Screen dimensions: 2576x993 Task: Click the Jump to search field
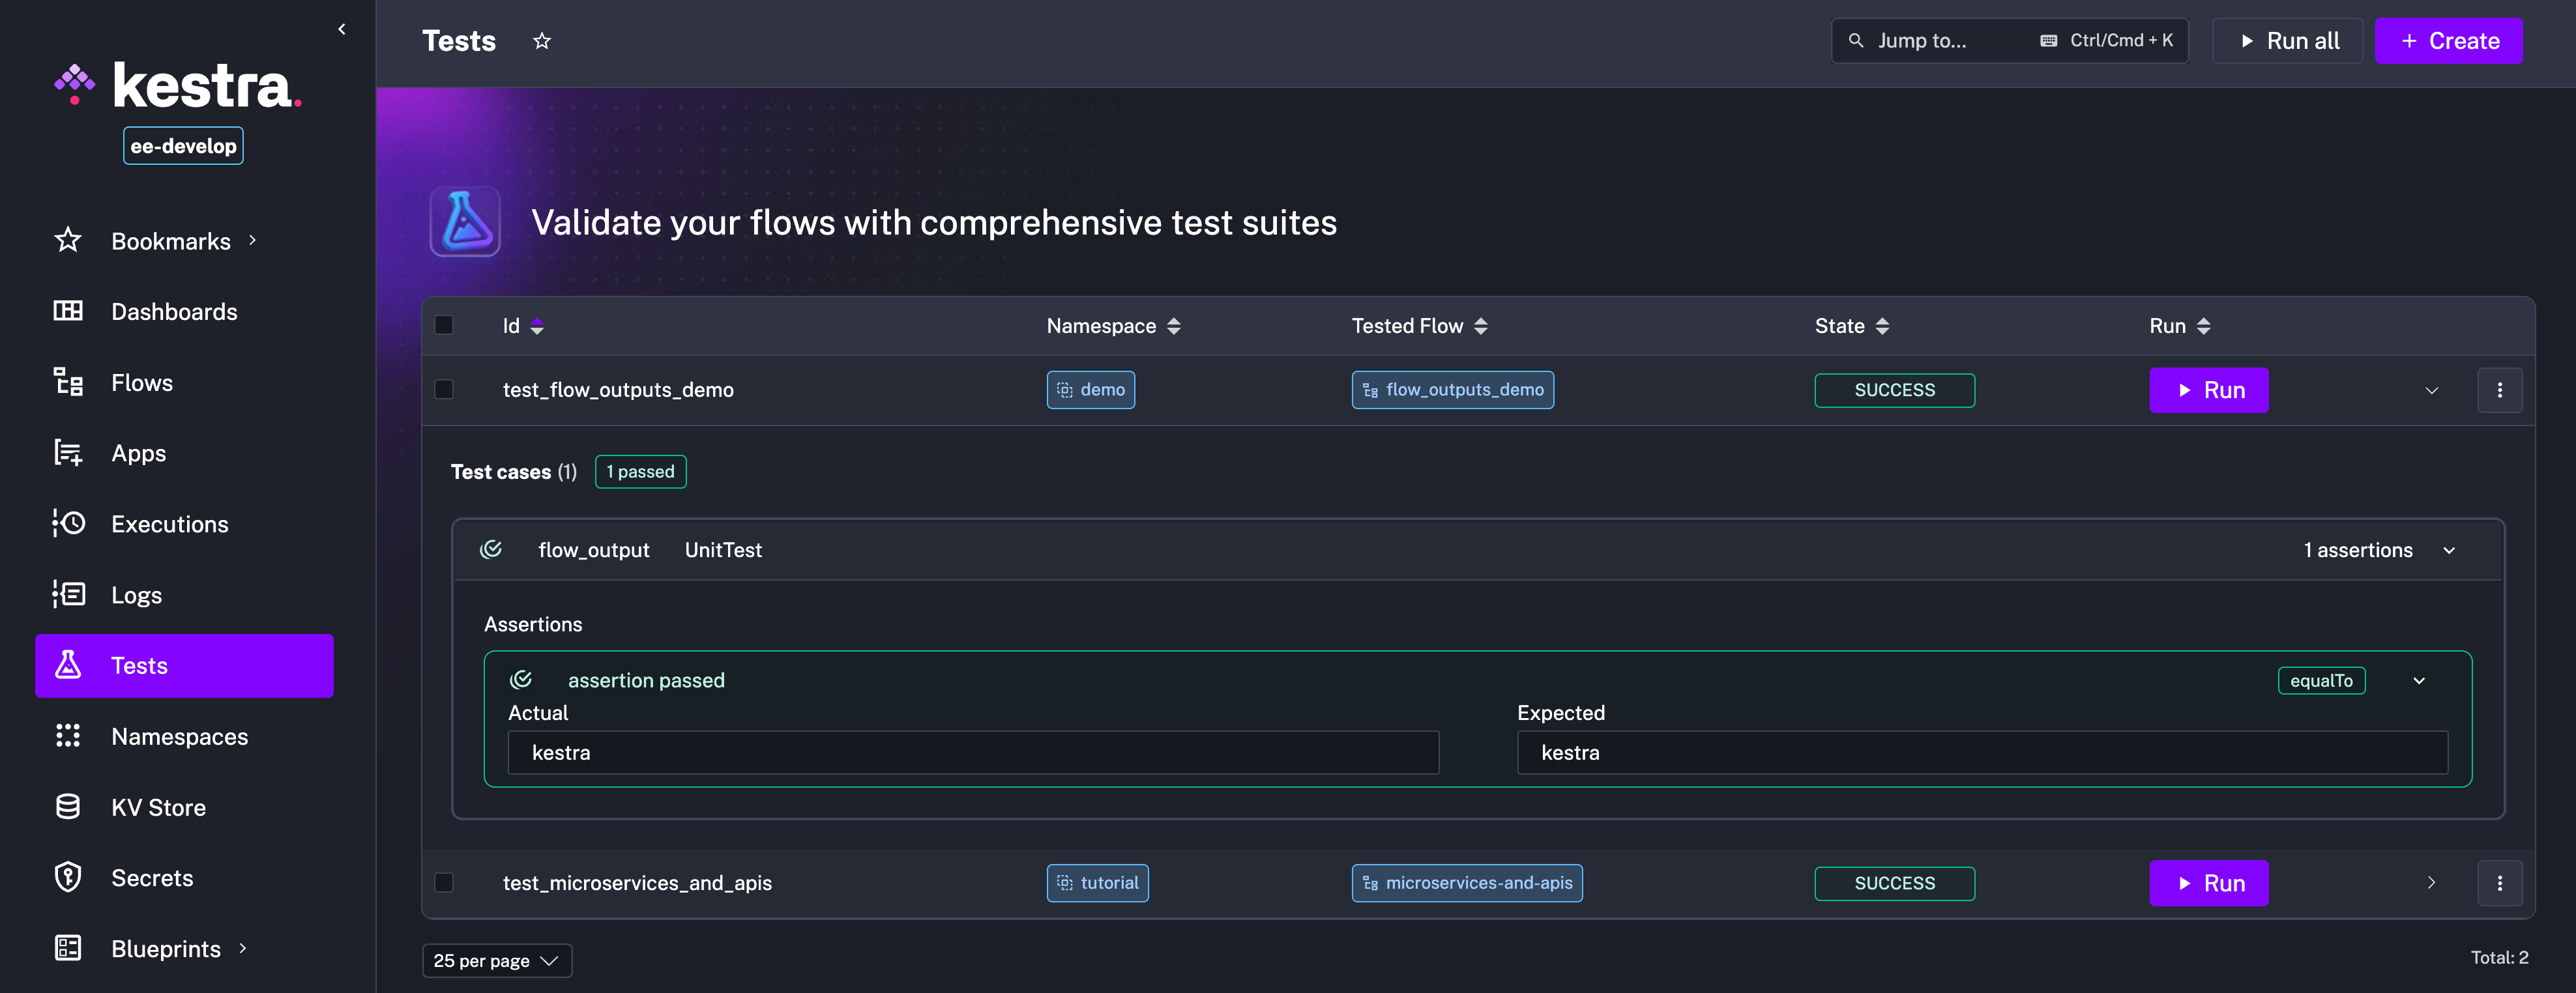[x=2009, y=41]
